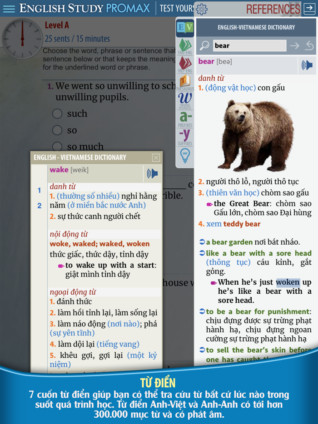Viewport: 318px width, 424px height.
Task: Click question 1 sentence text
Action: (x=116, y=91)
